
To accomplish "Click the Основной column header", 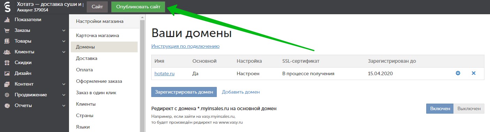I will point(205,61).
